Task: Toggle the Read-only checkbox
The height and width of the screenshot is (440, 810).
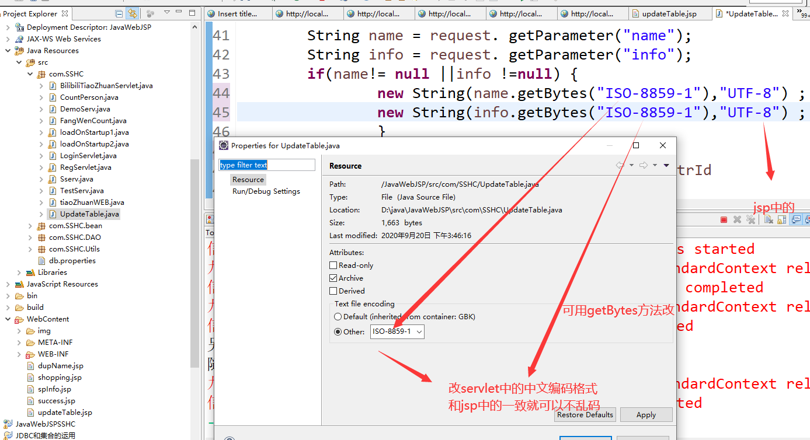Action: (333, 266)
